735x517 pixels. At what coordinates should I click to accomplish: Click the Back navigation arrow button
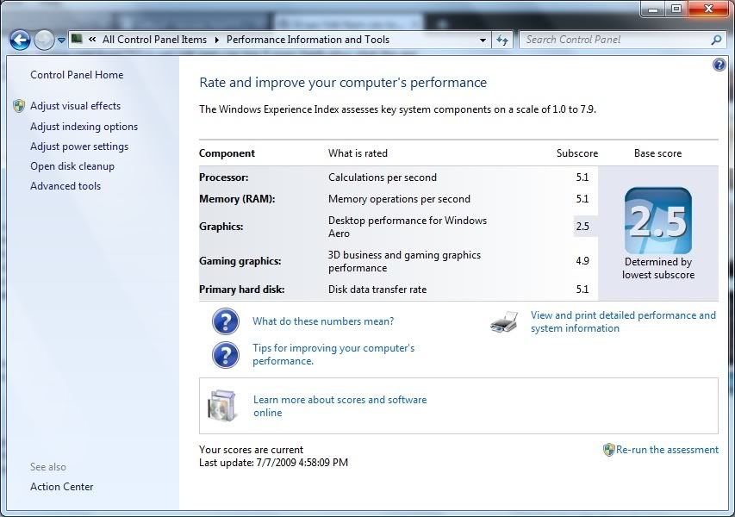[20, 40]
